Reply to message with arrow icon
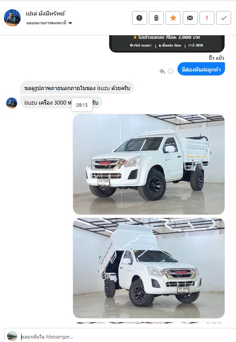This screenshot has width=236, height=342. (x=162, y=71)
